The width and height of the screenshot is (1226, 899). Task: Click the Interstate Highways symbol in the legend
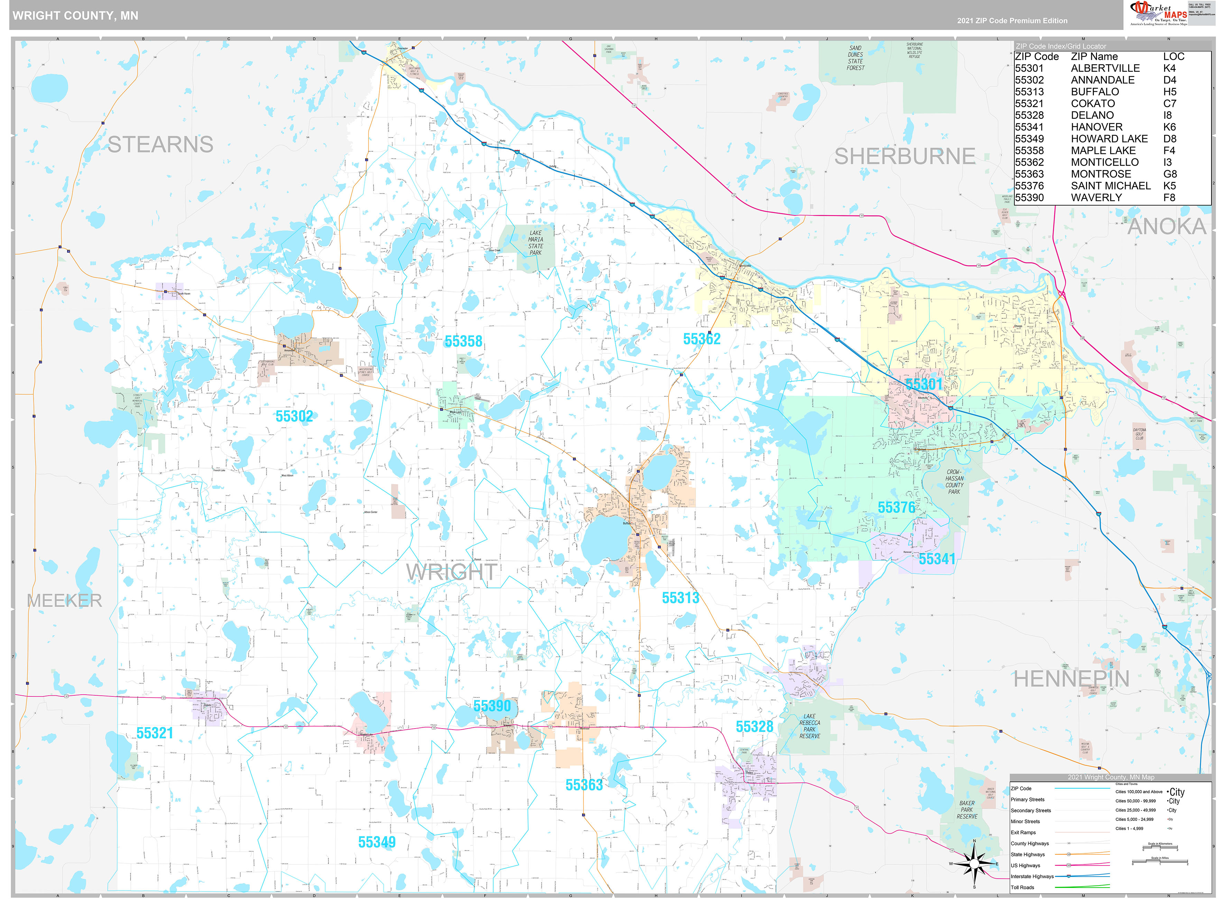tap(1083, 877)
